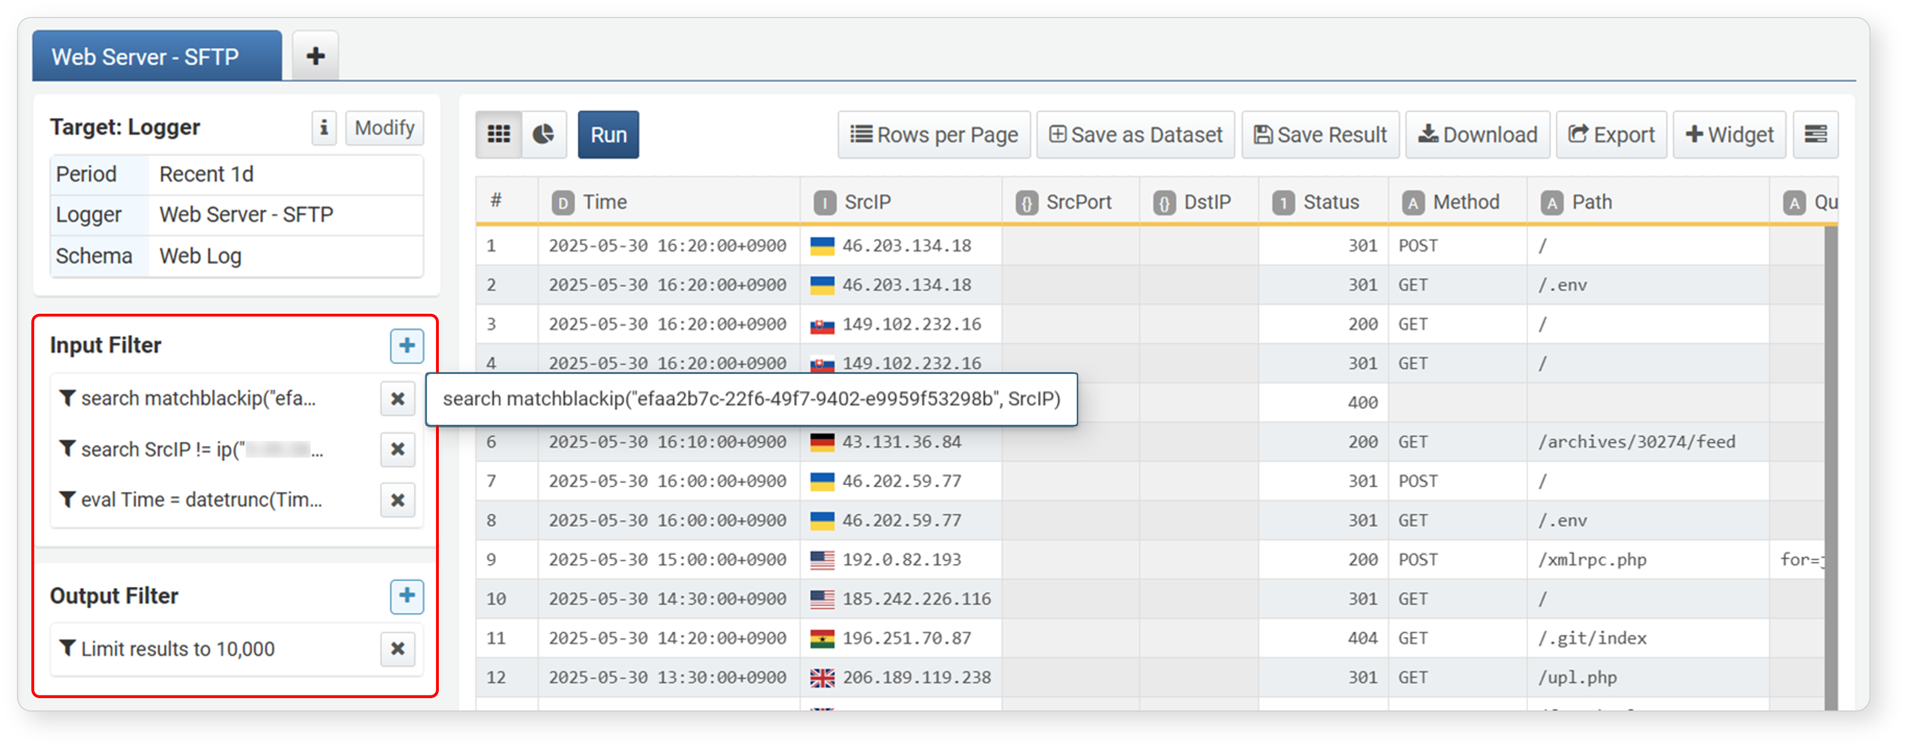Screen dimensions: 1906x747
Task: Click the Ghana flag beside 196.251.70.87
Action: [822, 638]
